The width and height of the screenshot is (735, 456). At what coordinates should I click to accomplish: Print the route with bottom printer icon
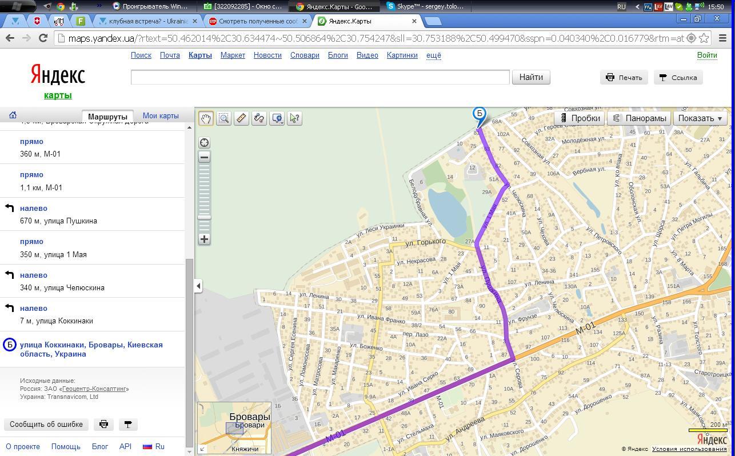(103, 424)
